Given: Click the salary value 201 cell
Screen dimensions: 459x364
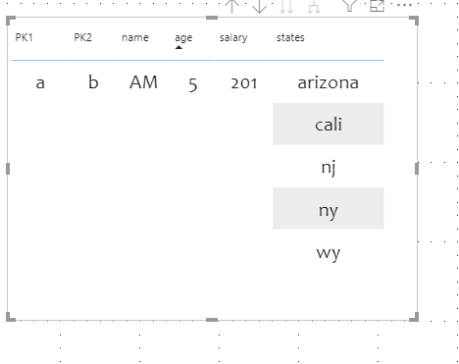Looking at the screenshot, I should tap(244, 82).
